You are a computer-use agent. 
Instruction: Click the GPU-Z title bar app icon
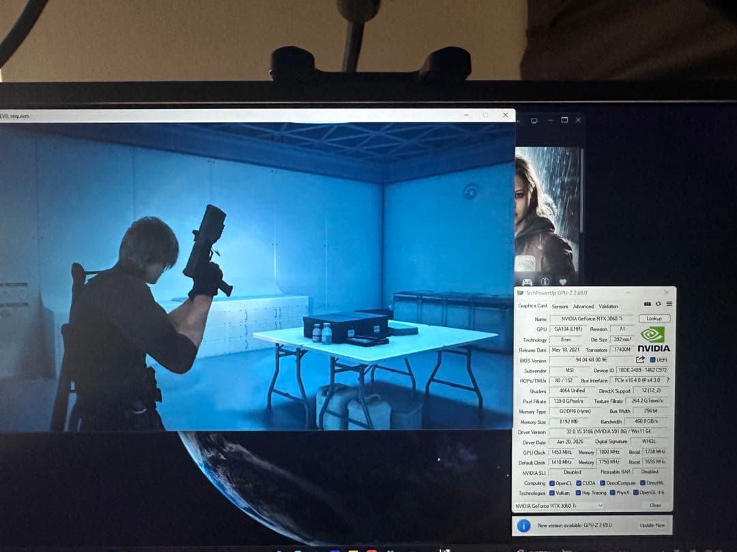pyautogui.click(x=520, y=293)
